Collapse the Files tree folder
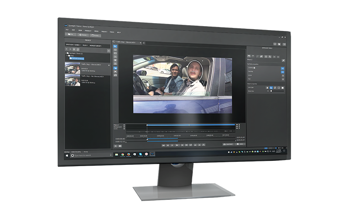The width and height of the screenshot is (348, 218). tap(67, 56)
